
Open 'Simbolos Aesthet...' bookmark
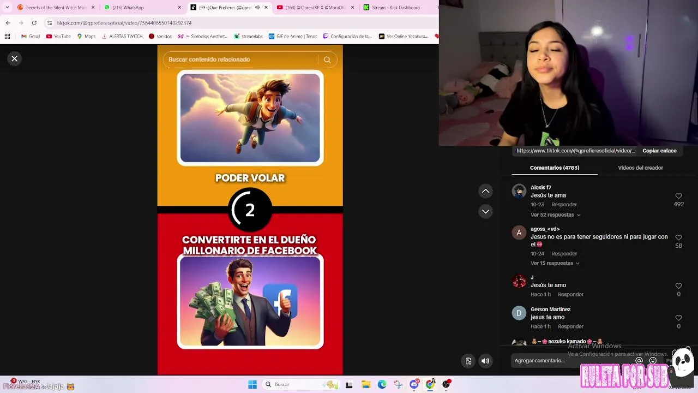(202, 37)
